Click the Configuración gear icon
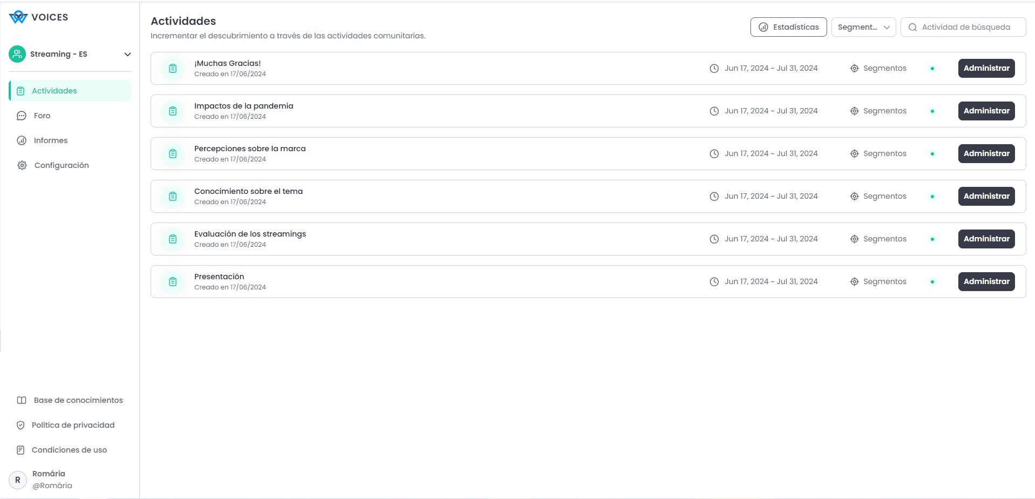This screenshot has height=499, width=1035. tap(22, 165)
